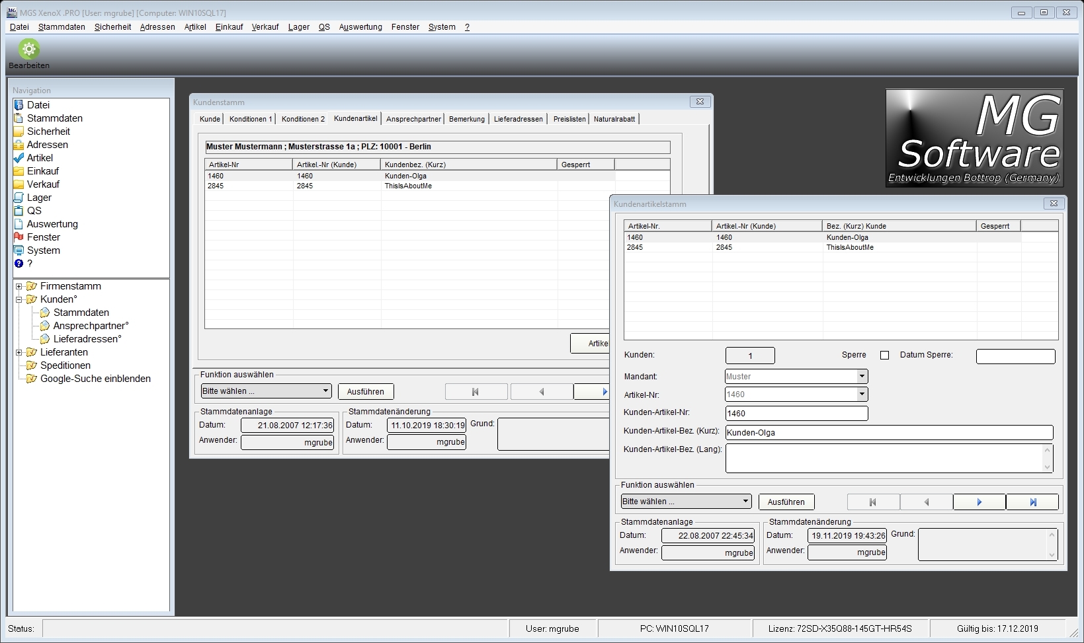
Task: Open the Verkauf menu in menu bar
Action: tap(265, 27)
